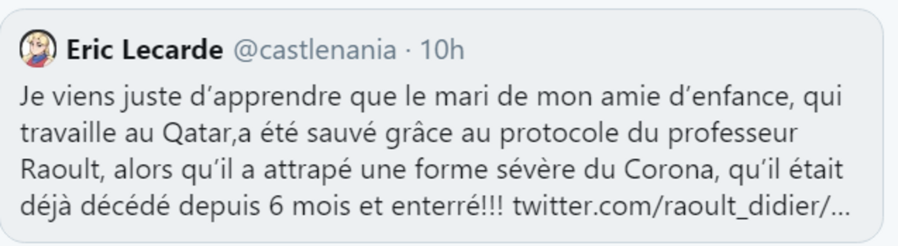Screen dimensions: 898x246
Task: Click the word attrapé in third line
Action: click(307, 170)
